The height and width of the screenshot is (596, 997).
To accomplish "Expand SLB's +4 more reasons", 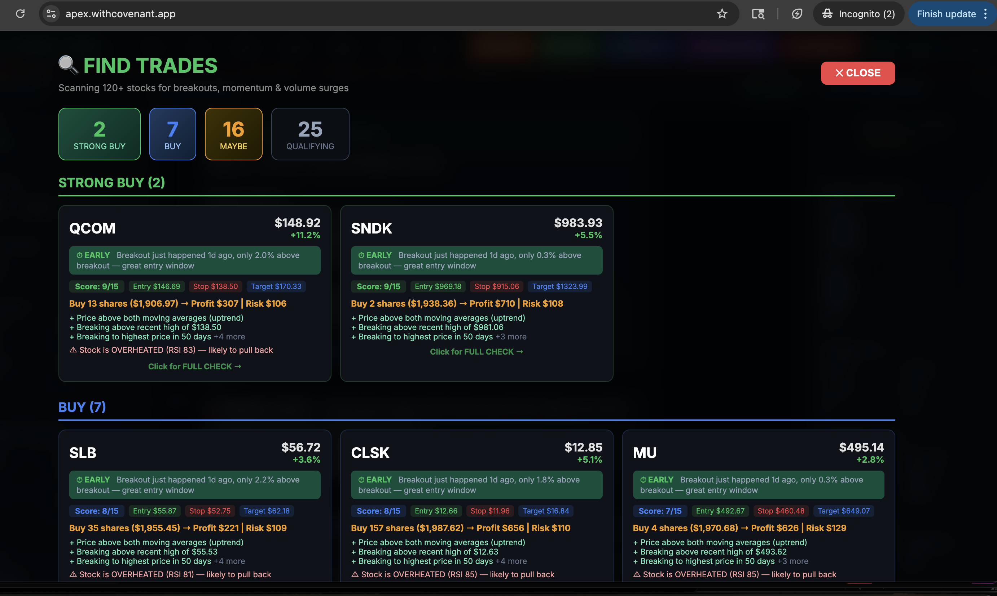I will pyautogui.click(x=229, y=561).
